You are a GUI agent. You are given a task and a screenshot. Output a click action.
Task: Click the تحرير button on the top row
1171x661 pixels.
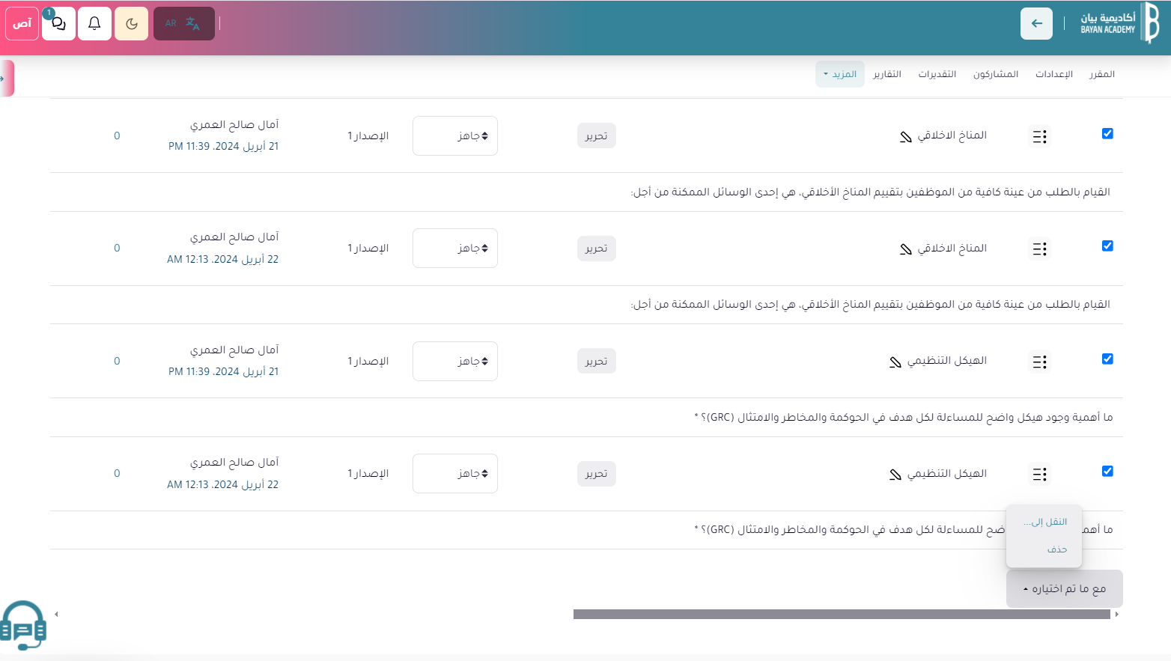pyautogui.click(x=596, y=135)
